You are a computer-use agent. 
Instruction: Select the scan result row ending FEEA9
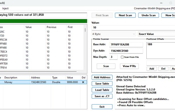42,60
